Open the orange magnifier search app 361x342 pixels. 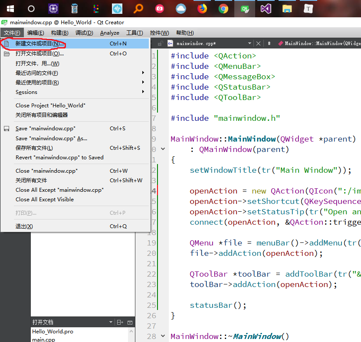point(138,9)
